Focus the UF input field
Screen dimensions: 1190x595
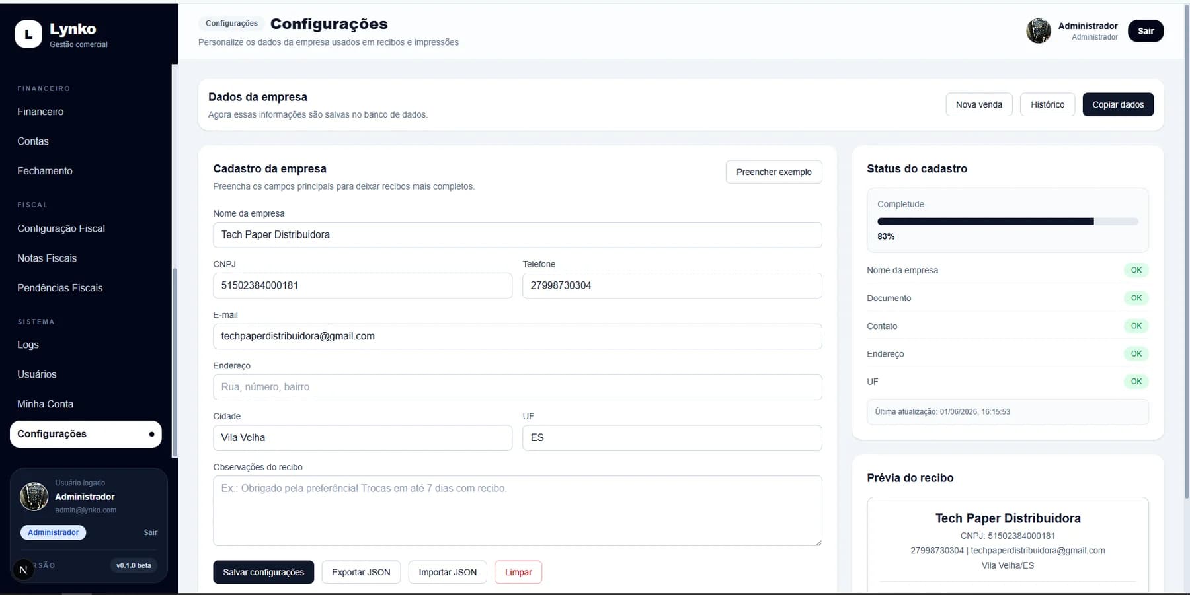pos(672,438)
